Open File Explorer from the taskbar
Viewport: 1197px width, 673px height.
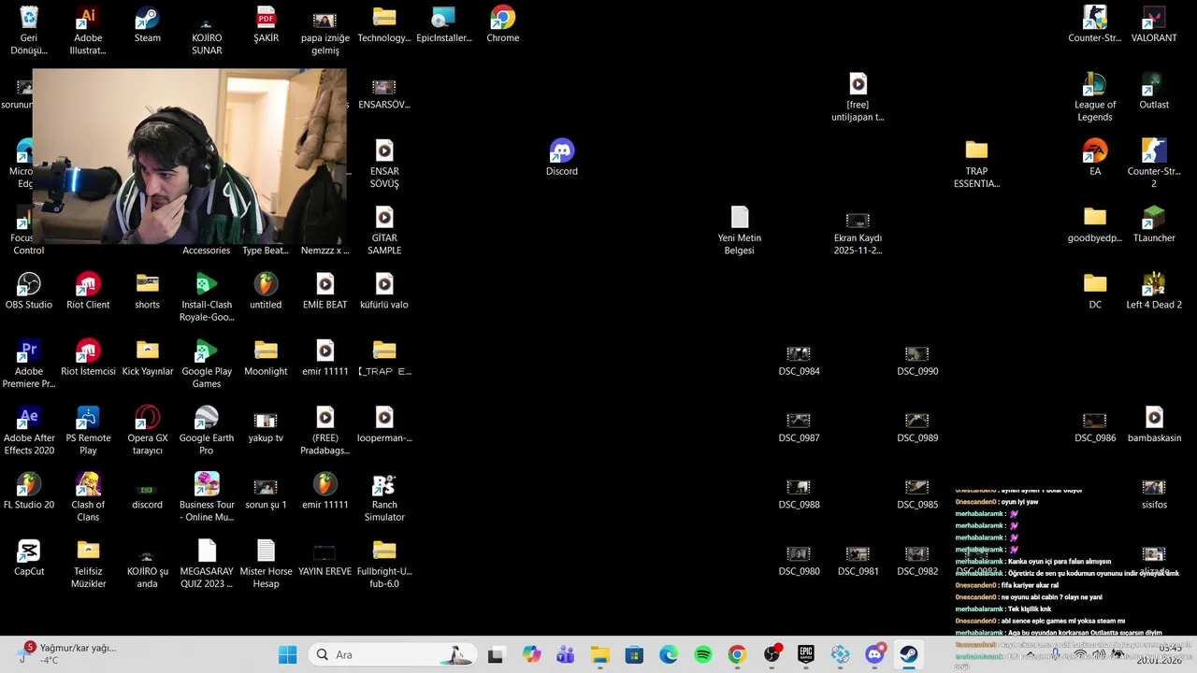600,654
